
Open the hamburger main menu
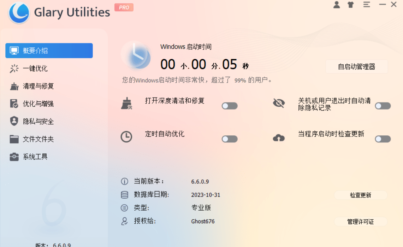[x=367, y=5]
